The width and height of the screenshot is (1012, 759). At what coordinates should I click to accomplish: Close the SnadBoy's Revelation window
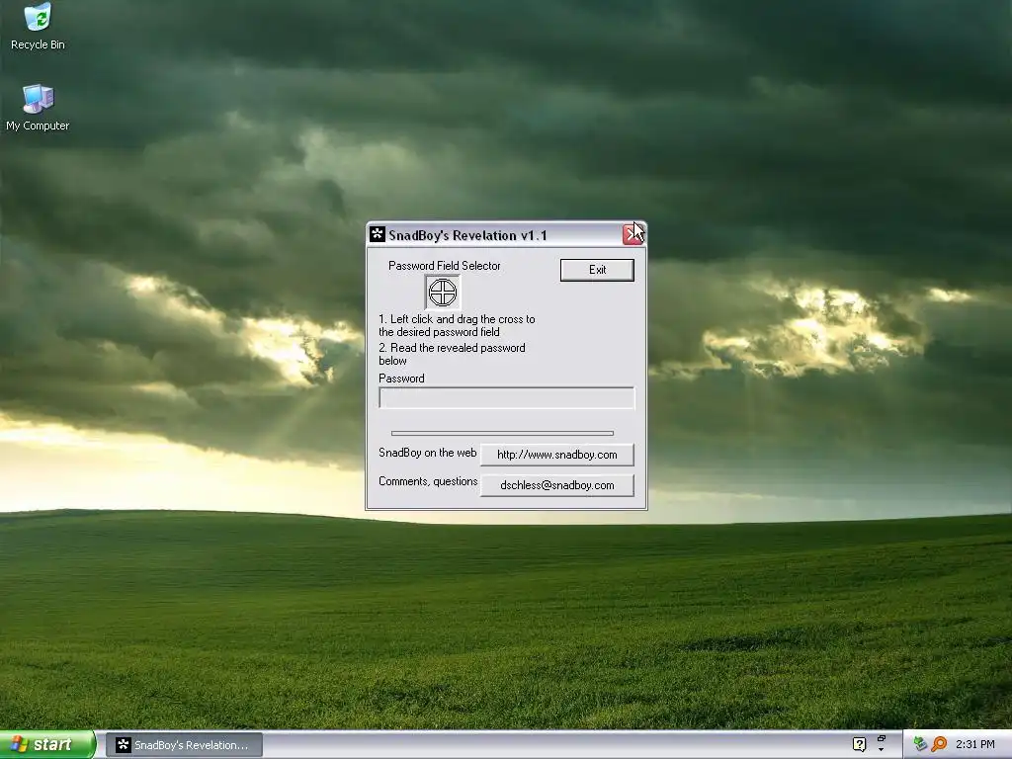(632, 235)
